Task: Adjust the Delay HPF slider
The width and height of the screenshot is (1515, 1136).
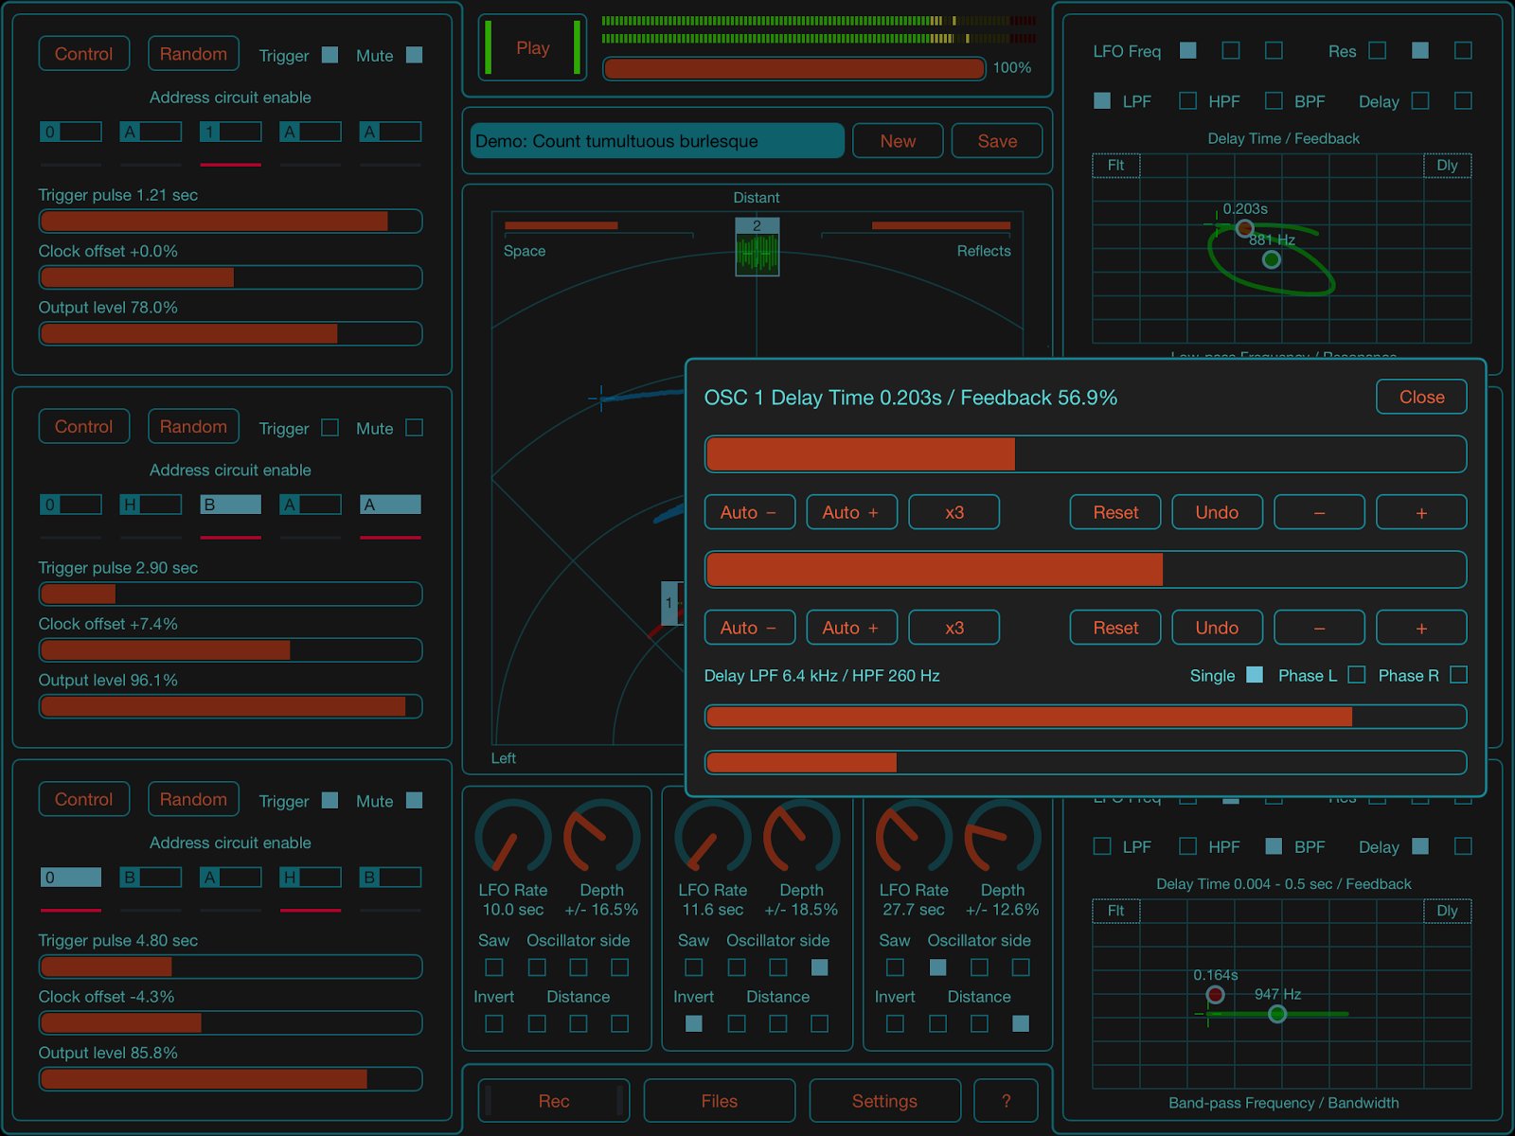Action: point(1086,762)
